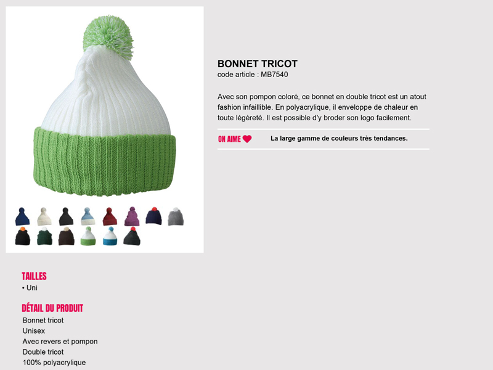Choose the off-white cream hat variant

(44, 216)
